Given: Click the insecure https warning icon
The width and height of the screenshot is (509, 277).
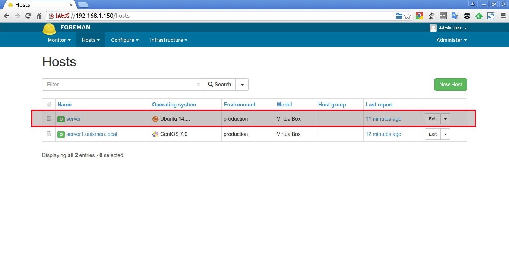Looking at the screenshot, I should (52, 16).
